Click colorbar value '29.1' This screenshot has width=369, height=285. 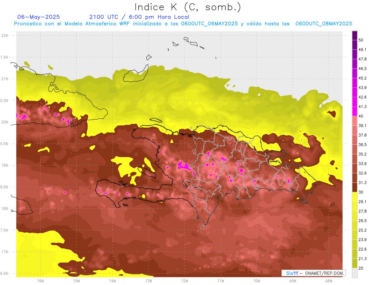click(363, 202)
